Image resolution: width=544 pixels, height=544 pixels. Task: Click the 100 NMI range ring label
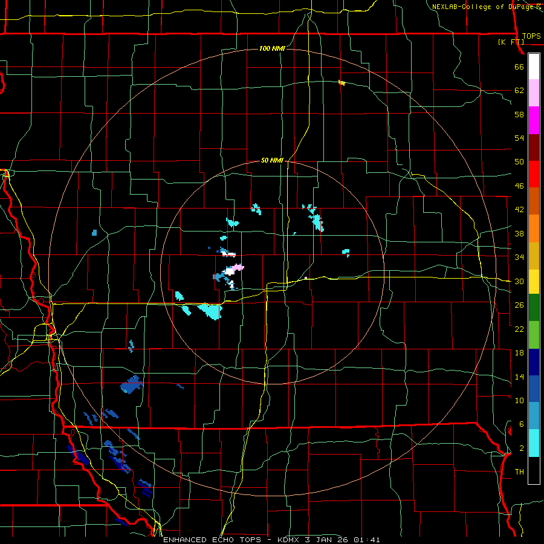272,48
